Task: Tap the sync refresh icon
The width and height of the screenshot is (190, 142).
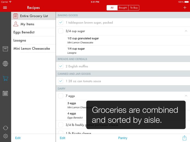Action: pyautogui.click(x=5, y=128)
